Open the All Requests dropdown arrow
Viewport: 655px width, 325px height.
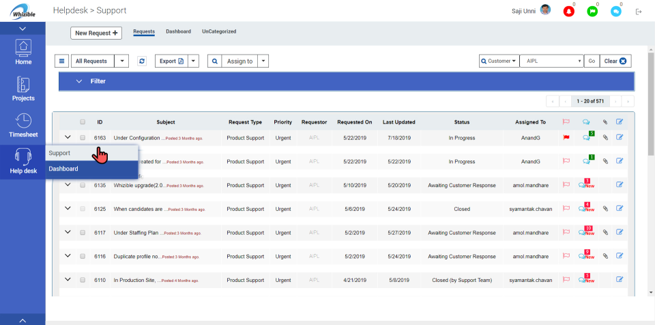[122, 61]
